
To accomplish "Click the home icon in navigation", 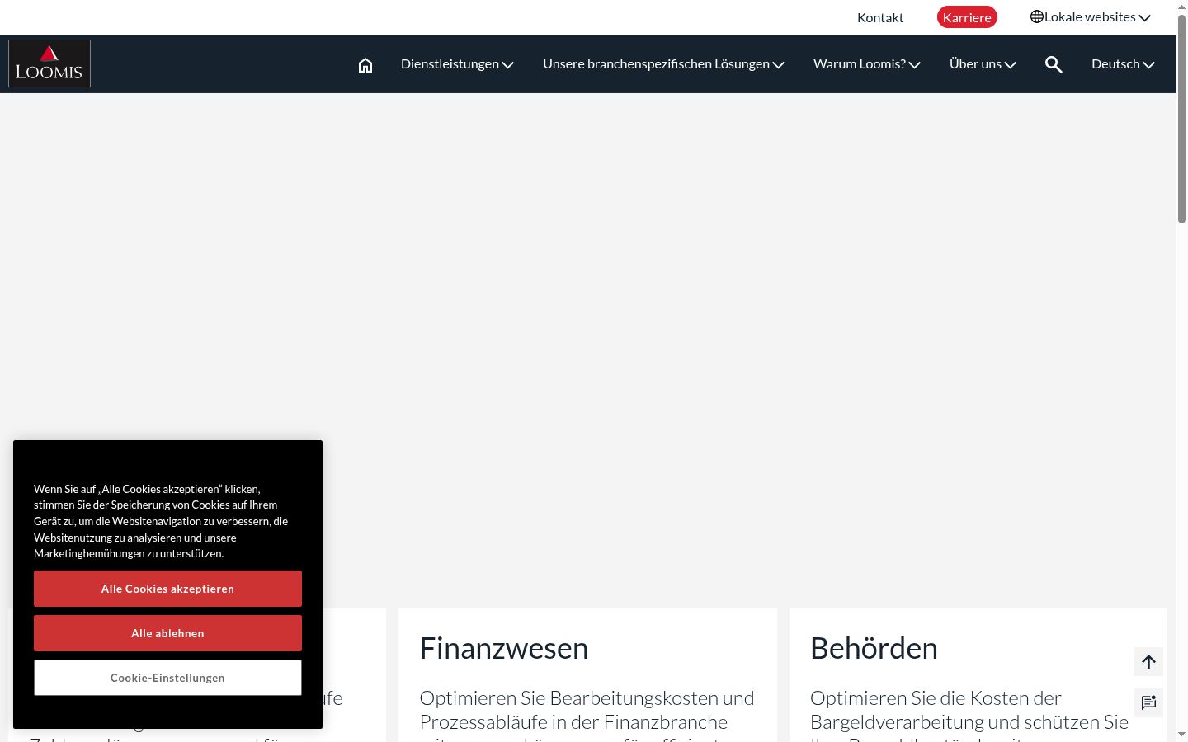I will click(365, 64).
